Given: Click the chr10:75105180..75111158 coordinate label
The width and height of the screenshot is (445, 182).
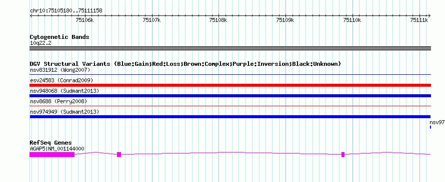Looking at the screenshot, I should (66, 11).
